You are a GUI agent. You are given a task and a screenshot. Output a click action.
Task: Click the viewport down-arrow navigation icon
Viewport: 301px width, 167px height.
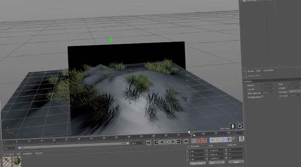click(233, 126)
